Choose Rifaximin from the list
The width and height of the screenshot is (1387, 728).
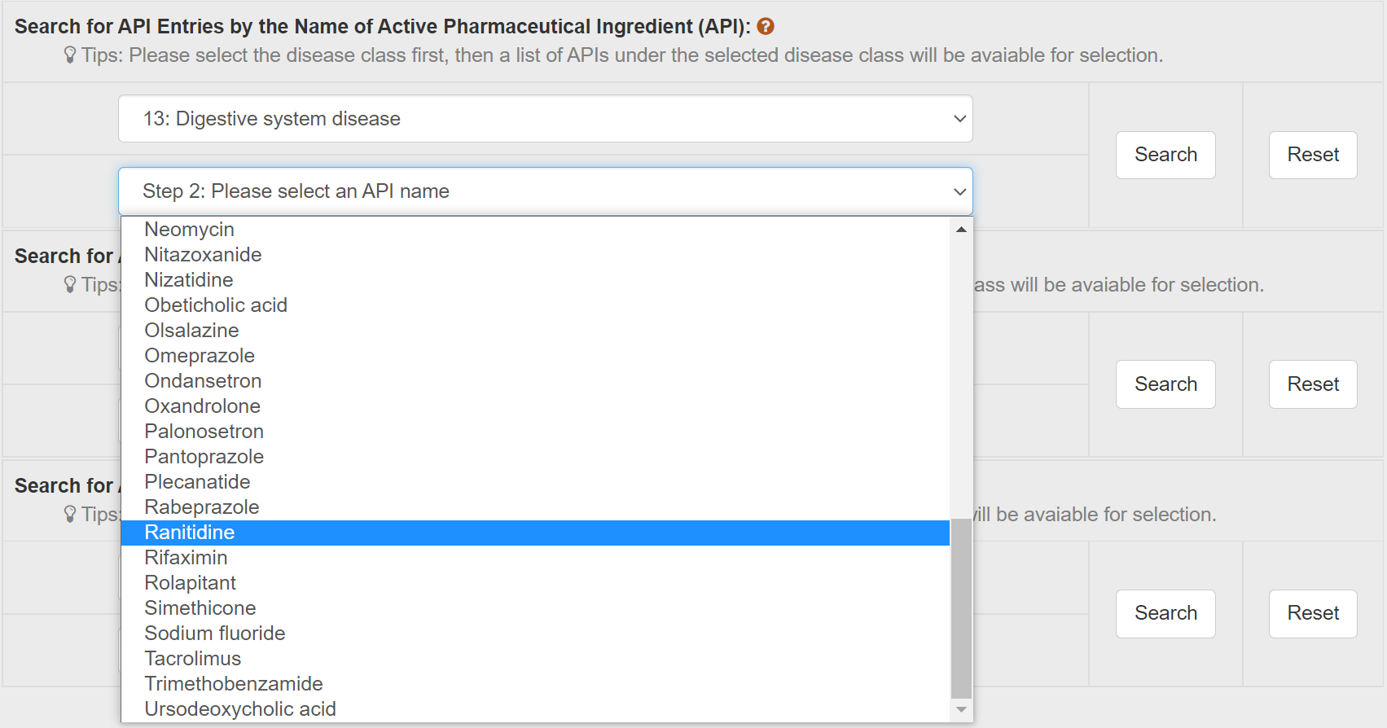pos(186,558)
